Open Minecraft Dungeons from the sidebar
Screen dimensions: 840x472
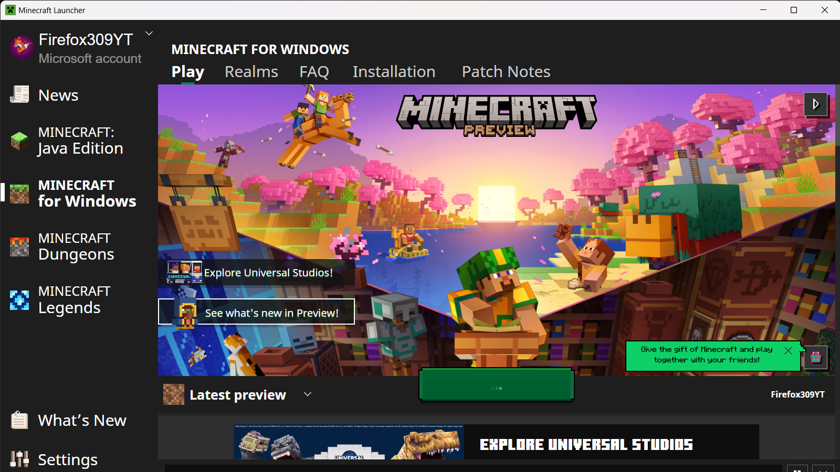(62, 246)
